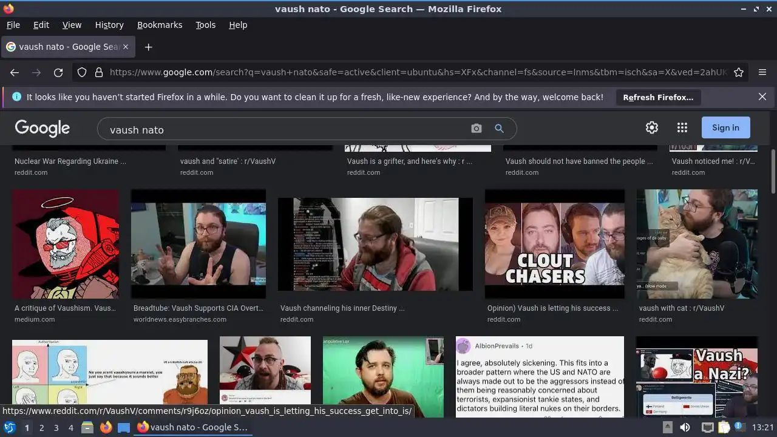The image size is (777, 437).
Task: Show the desktop via the taskbar icon
Action: 124,427
